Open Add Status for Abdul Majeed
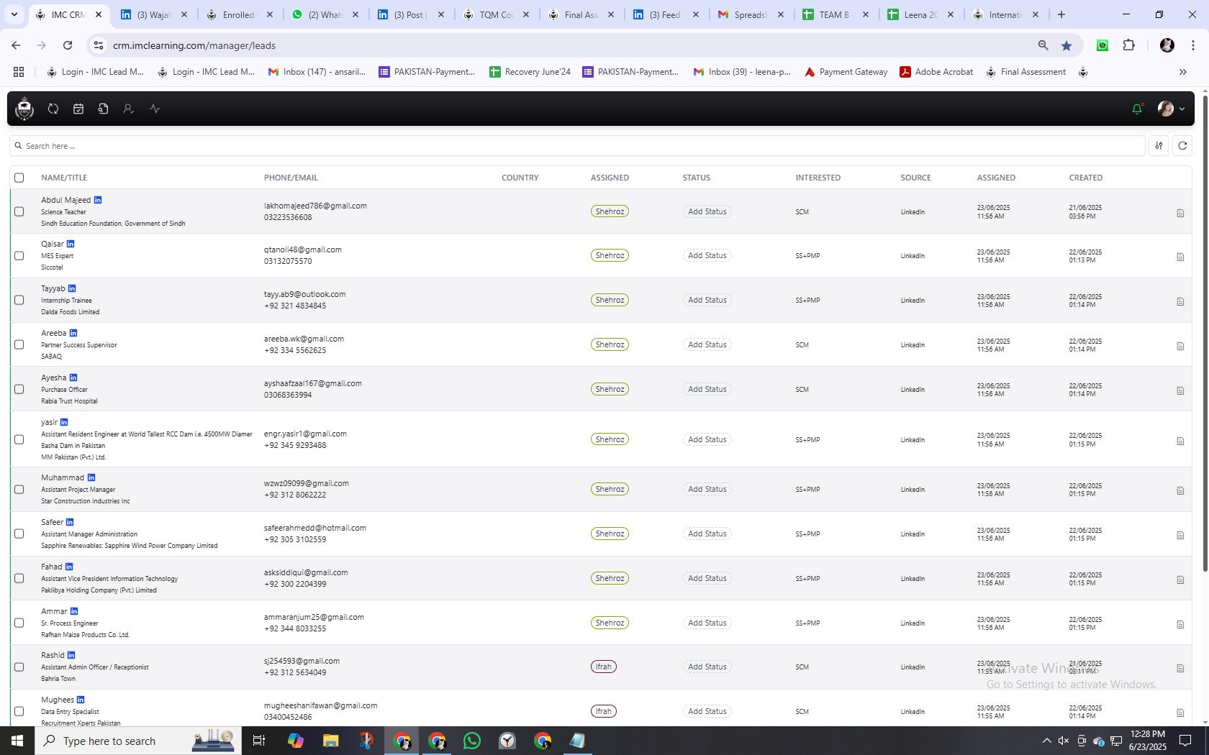The width and height of the screenshot is (1209, 755). (x=707, y=211)
